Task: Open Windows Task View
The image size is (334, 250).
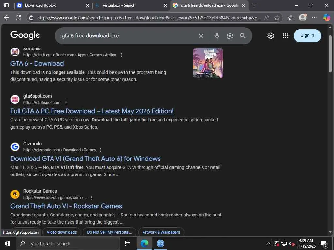Action: 128,243
